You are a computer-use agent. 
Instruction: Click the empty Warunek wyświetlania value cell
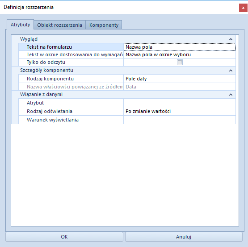pos(180,120)
